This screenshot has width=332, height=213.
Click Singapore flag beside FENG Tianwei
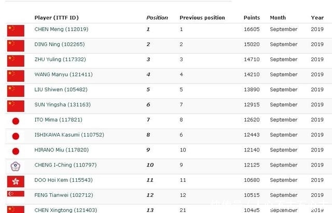pyautogui.click(x=16, y=195)
